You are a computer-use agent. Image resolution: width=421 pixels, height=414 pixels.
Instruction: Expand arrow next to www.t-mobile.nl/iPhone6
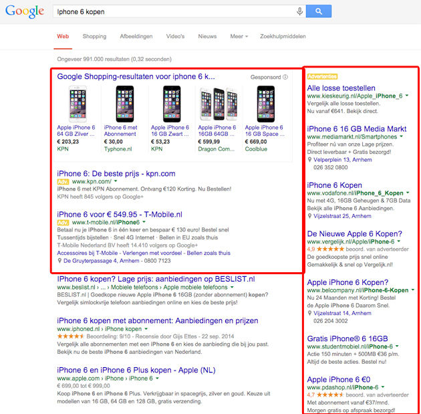pos(144,222)
